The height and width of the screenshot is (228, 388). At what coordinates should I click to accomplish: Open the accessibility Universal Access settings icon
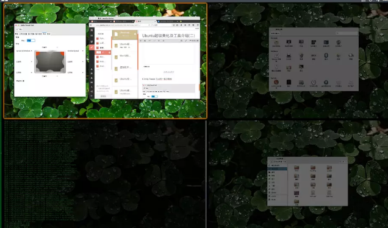point(326,83)
